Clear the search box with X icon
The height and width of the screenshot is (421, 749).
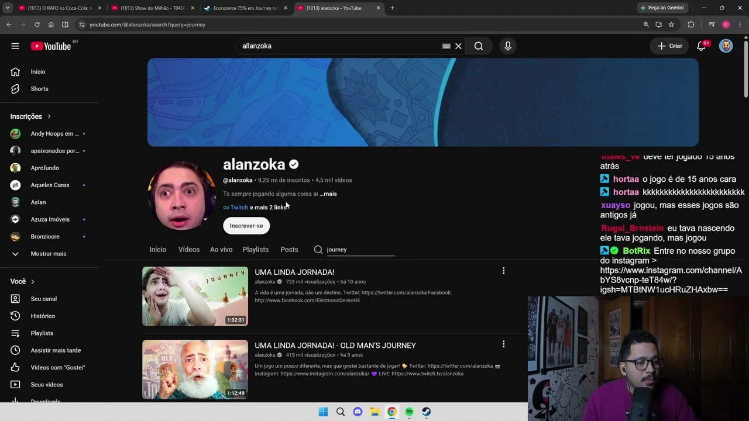[x=459, y=46]
